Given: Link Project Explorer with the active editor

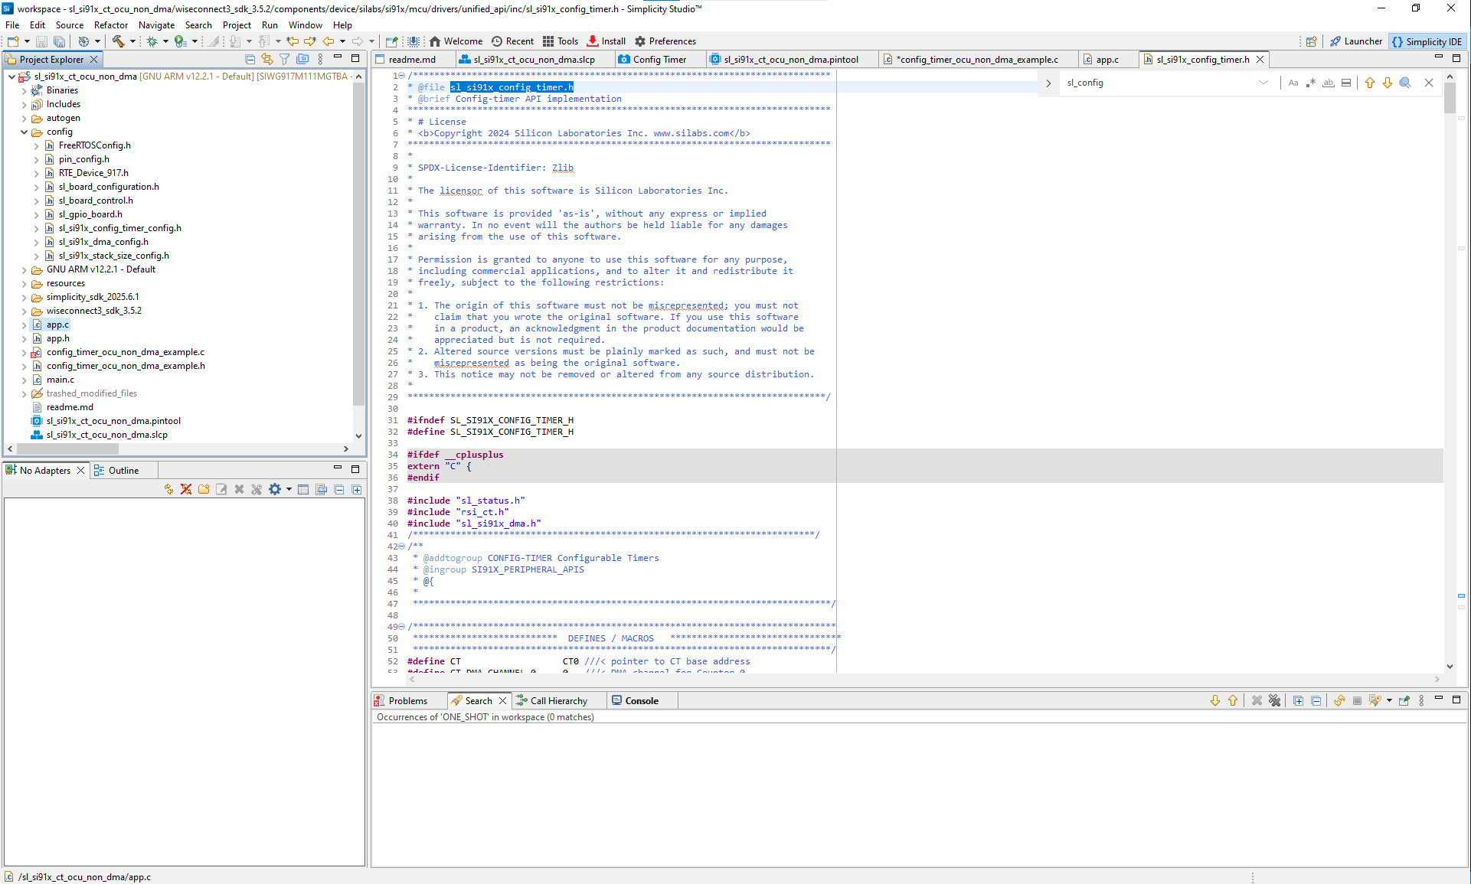Looking at the screenshot, I should 266,59.
